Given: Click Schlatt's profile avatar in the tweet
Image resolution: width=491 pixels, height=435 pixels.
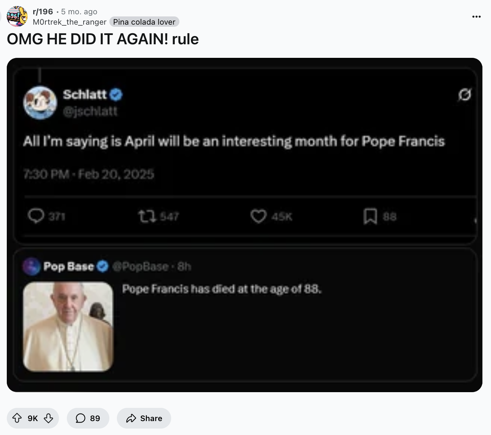Looking at the screenshot, I should (40, 103).
